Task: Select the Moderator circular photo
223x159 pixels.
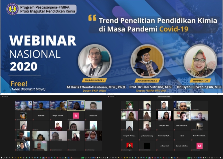Action: coord(200,61)
